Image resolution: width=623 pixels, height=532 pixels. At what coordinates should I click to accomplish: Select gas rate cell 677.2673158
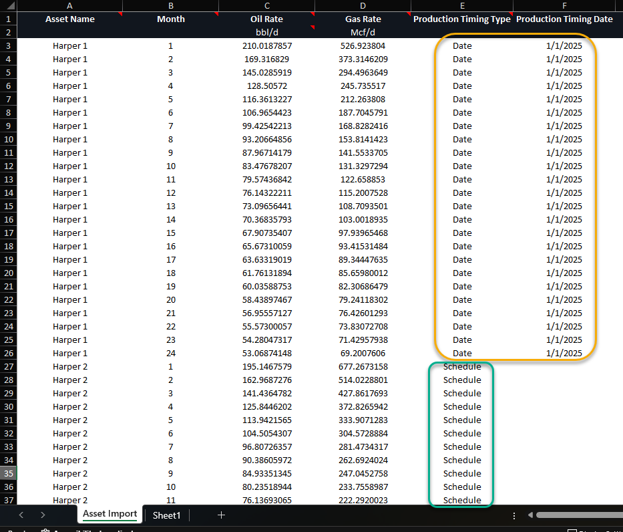tap(363, 366)
